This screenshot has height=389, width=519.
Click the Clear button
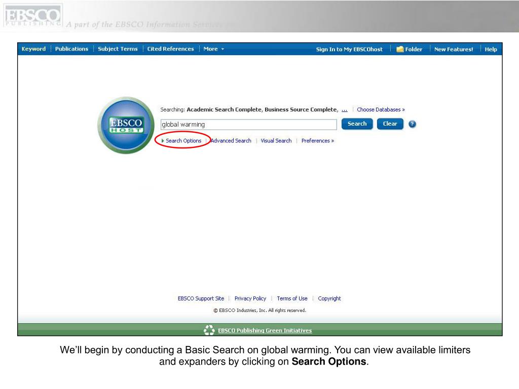pyautogui.click(x=390, y=124)
